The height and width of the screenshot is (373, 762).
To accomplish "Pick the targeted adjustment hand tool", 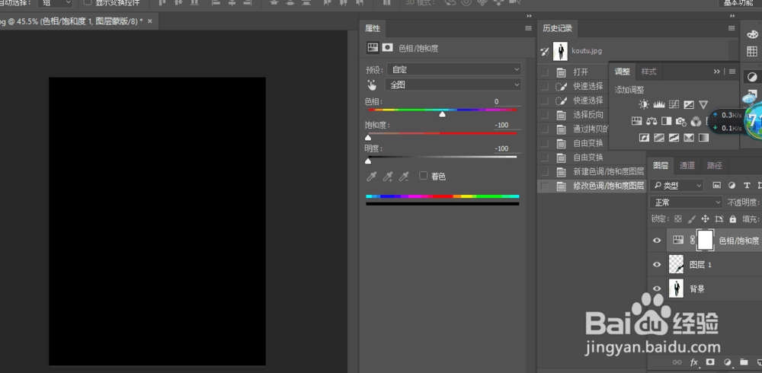I will click(x=372, y=85).
